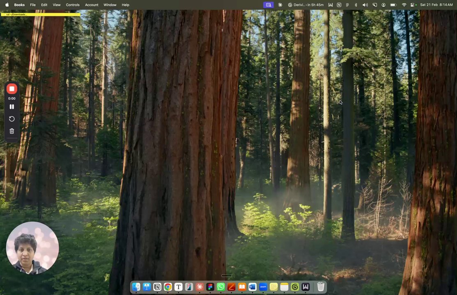Open Keynote from the Dock

tap(147, 287)
